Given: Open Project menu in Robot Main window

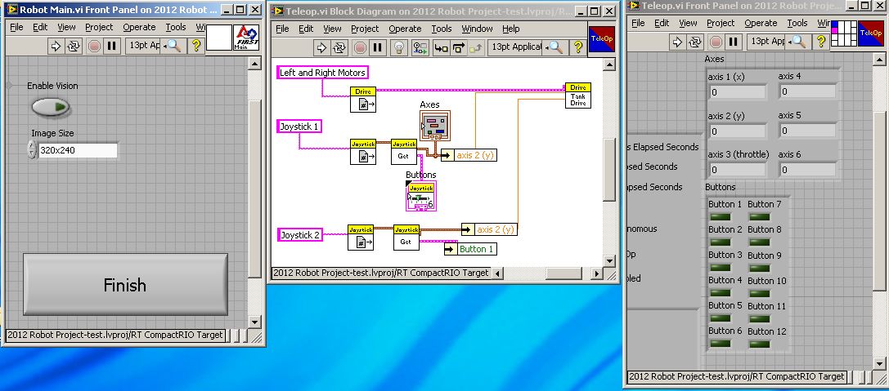Looking at the screenshot, I should (99, 27).
